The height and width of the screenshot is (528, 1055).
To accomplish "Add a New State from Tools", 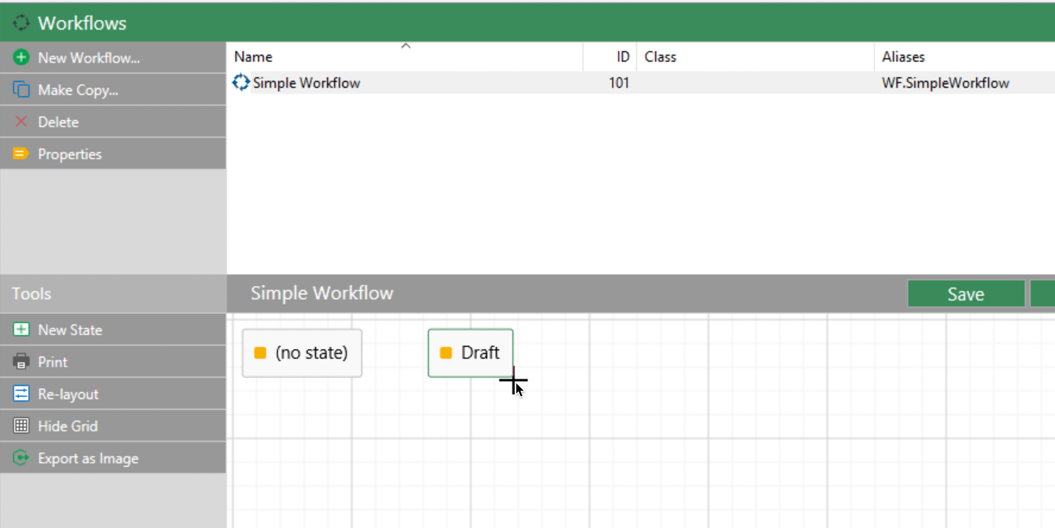I will 113,329.
